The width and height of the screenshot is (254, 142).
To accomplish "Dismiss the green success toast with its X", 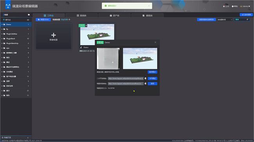I will tap(149, 6).
